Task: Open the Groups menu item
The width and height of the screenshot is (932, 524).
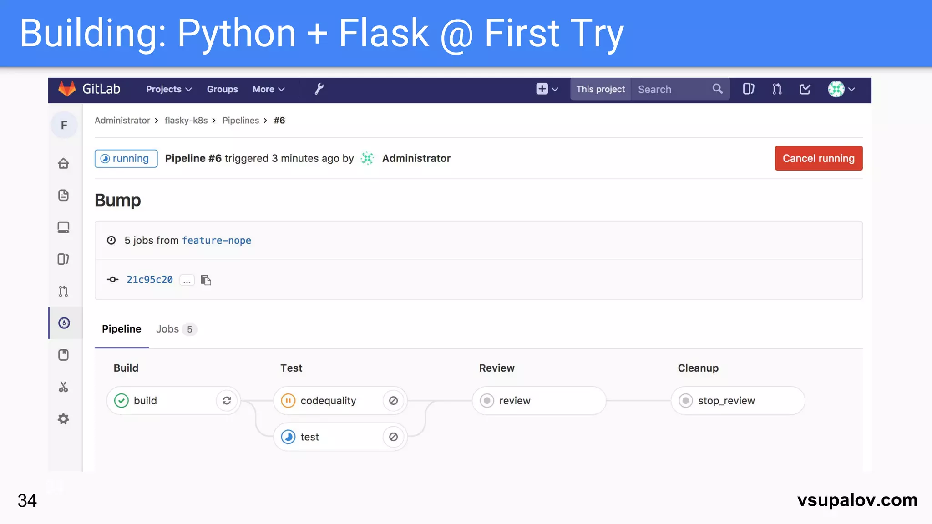Action: [222, 89]
